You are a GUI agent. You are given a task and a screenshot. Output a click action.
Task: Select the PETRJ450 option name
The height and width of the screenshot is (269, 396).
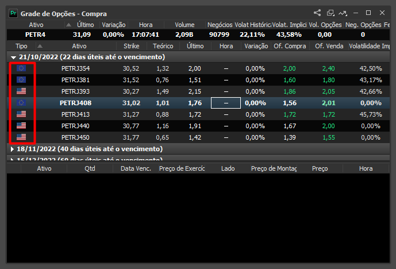click(x=75, y=137)
